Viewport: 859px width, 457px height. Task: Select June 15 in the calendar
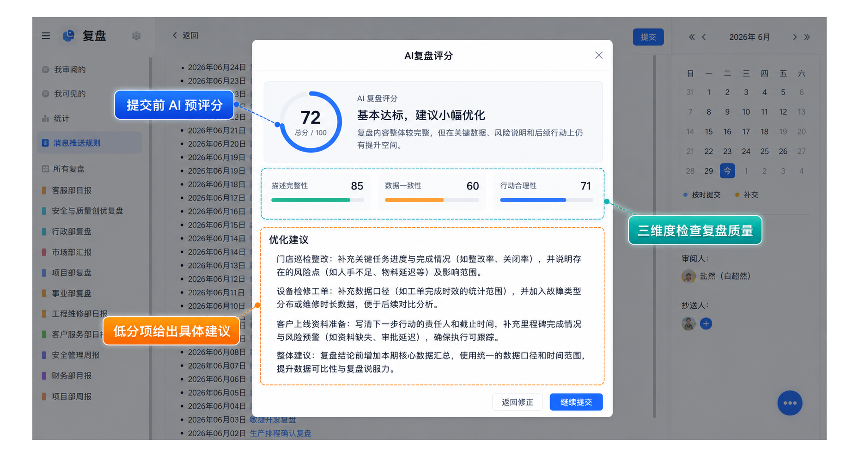click(709, 132)
